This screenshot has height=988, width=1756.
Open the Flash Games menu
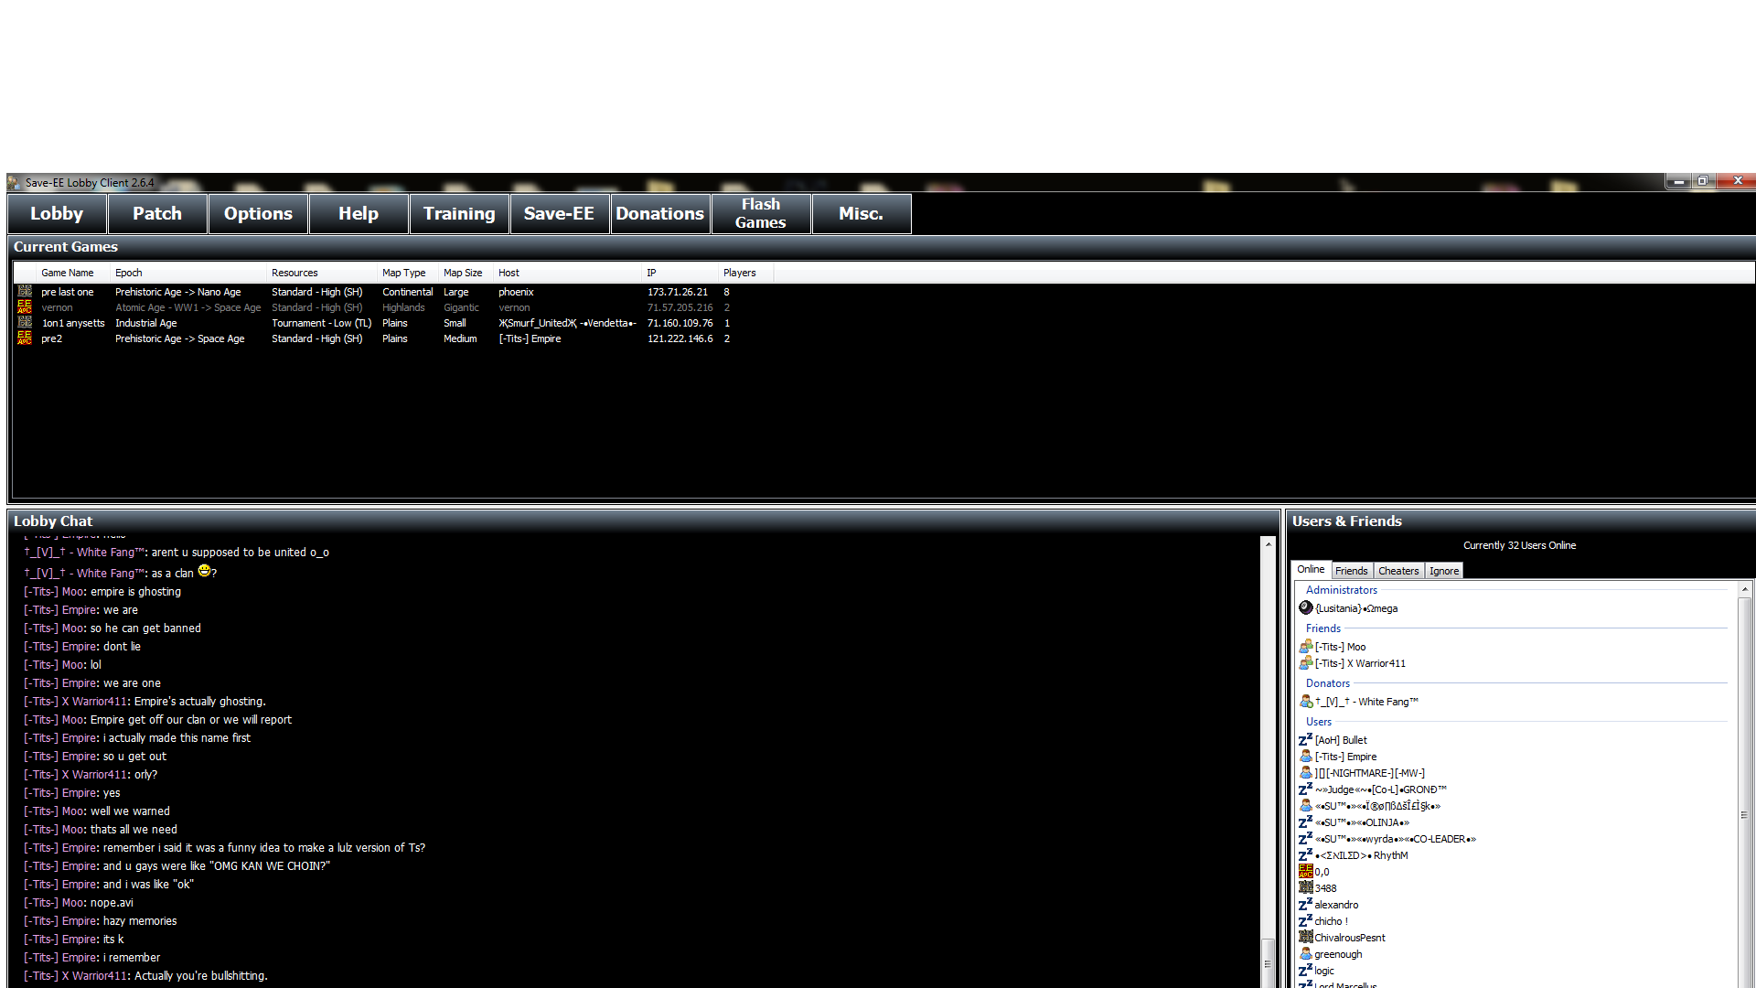coord(760,214)
